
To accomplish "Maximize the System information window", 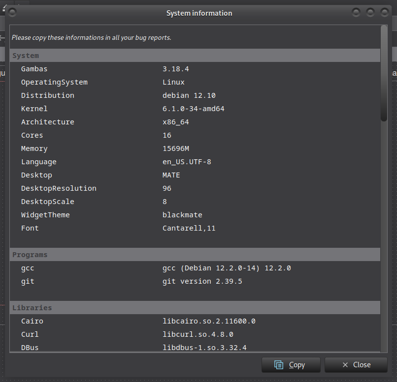I will click(x=370, y=12).
